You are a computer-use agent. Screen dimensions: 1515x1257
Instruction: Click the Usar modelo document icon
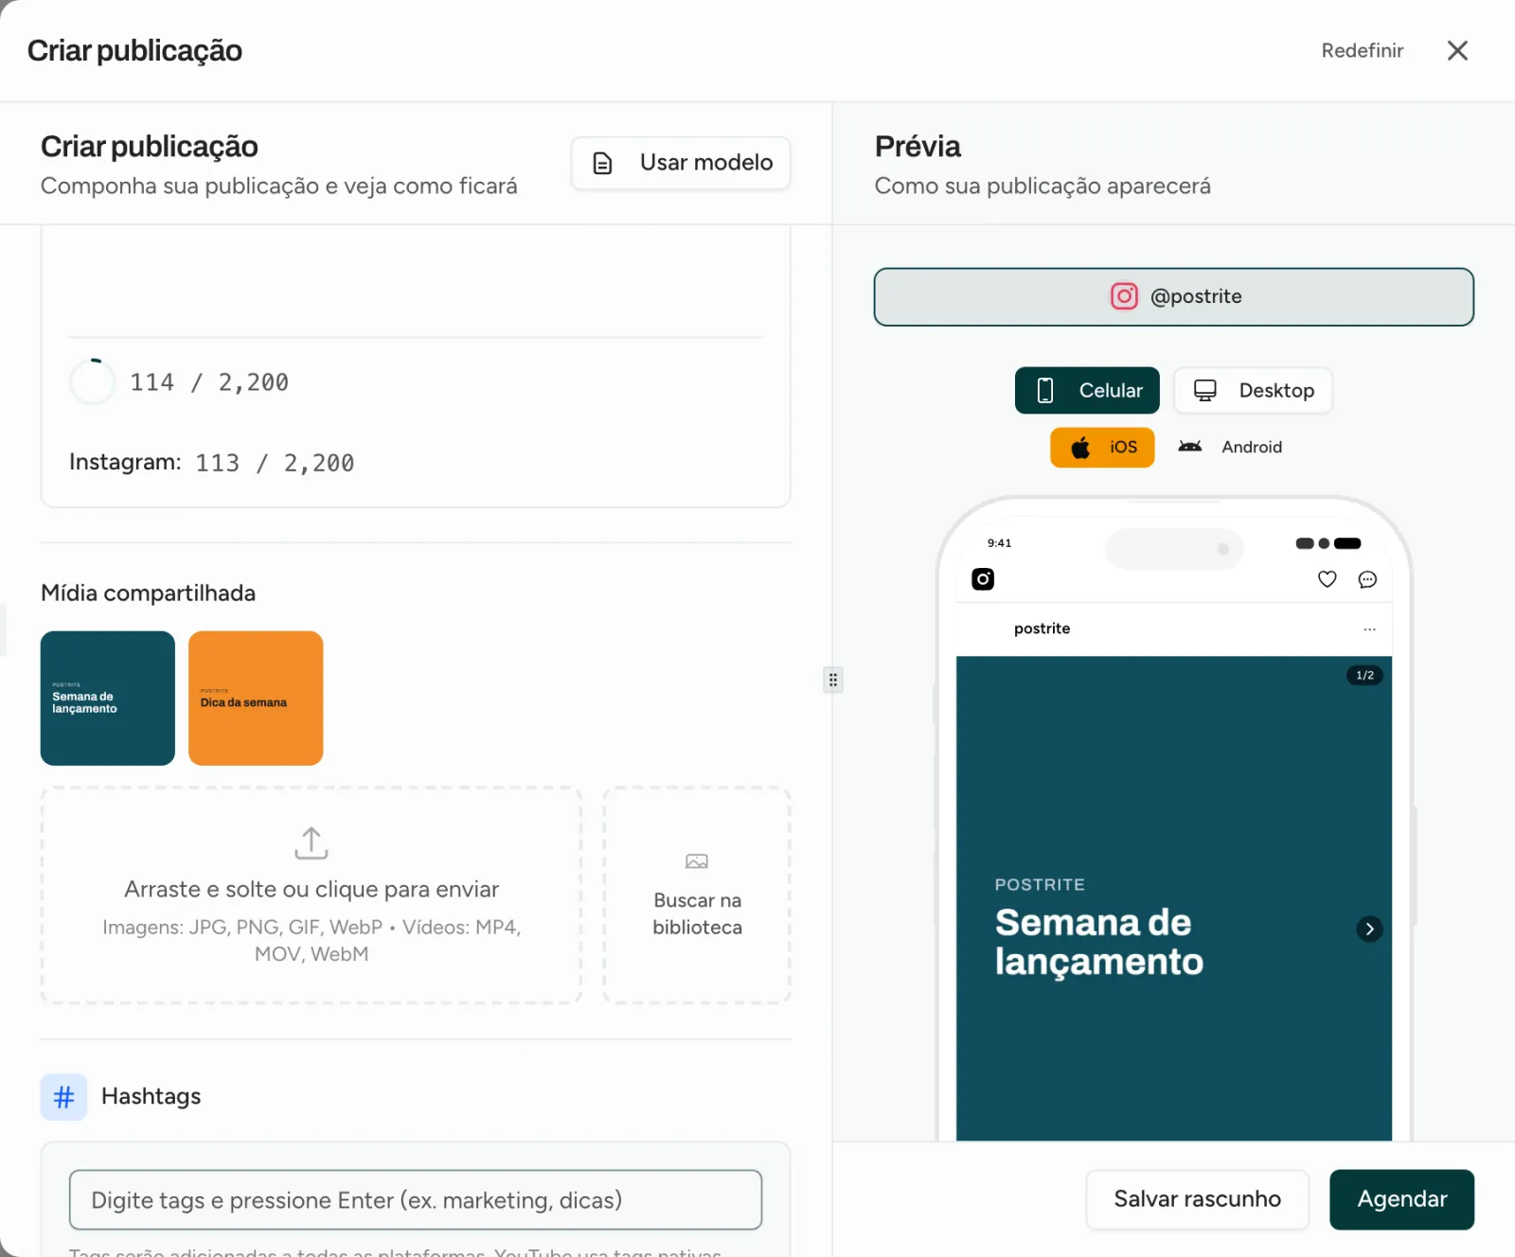[602, 164]
